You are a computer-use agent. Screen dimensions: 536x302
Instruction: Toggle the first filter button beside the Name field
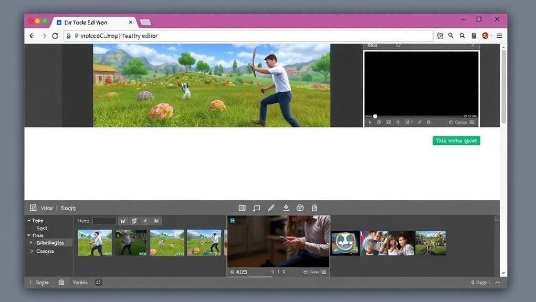[123, 221]
